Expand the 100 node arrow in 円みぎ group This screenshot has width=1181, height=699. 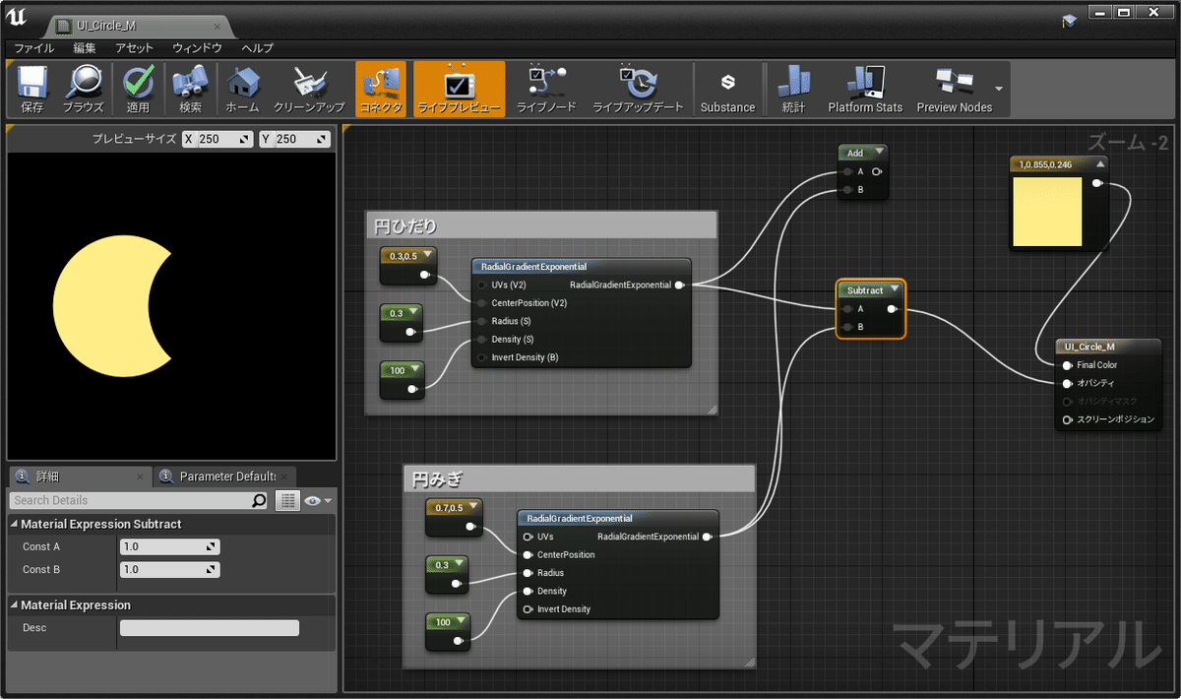click(x=460, y=622)
